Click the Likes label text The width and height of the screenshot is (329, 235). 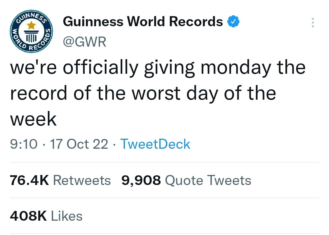click(66, 216)
